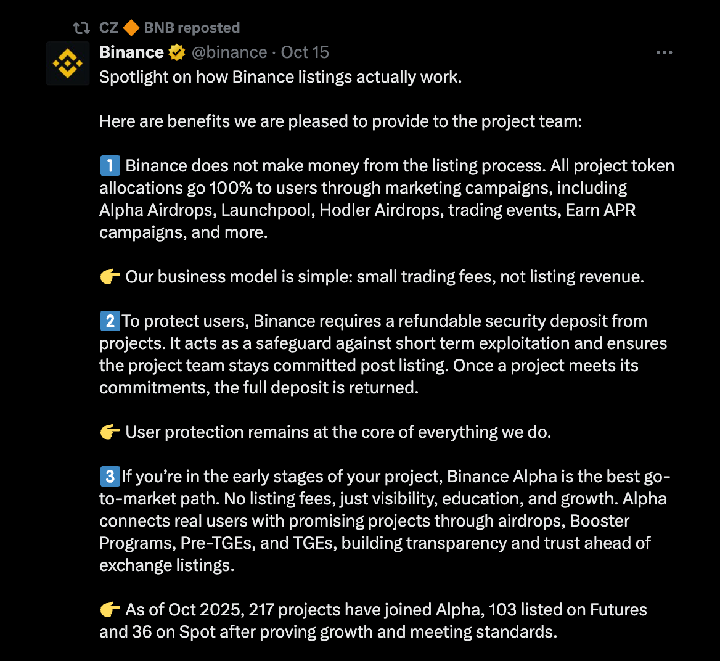Click the pointing hand before "User protection"
The width and height of the screenshot is (720, 661).
click(110, 432)
